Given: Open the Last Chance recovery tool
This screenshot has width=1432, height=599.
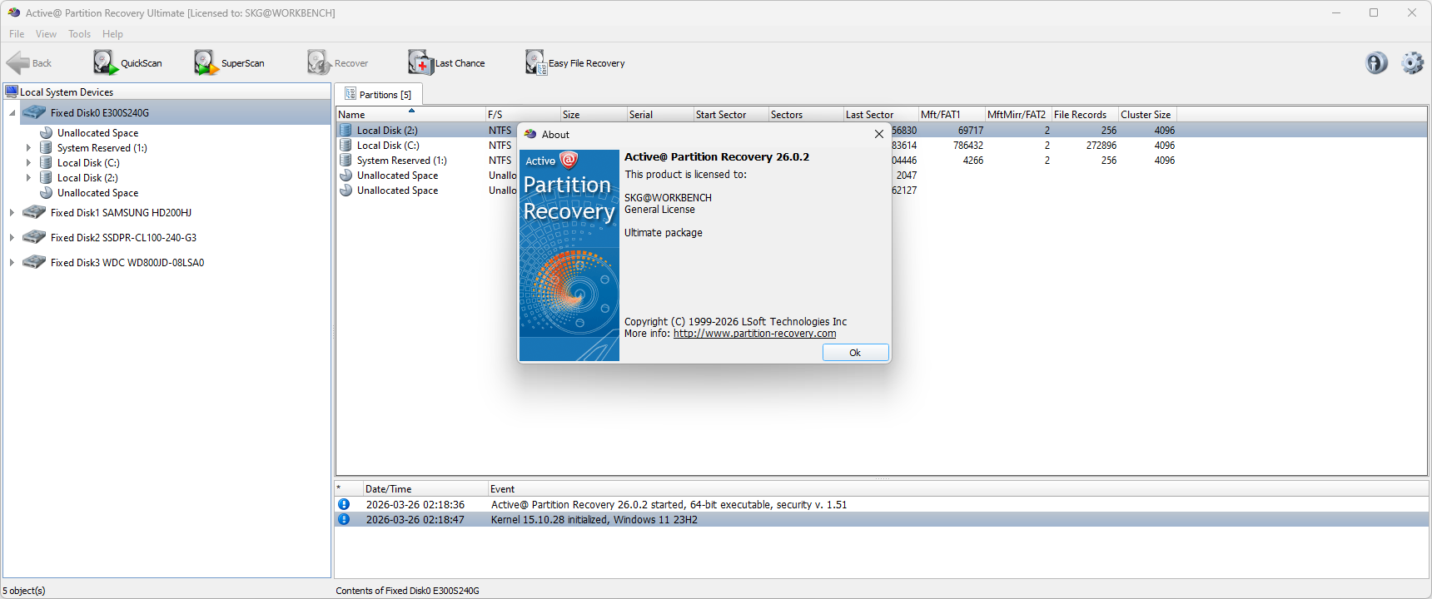Looking at the screenshot, I should point(446,63).
